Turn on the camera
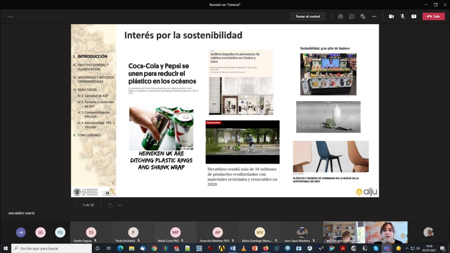 (391, 16)
